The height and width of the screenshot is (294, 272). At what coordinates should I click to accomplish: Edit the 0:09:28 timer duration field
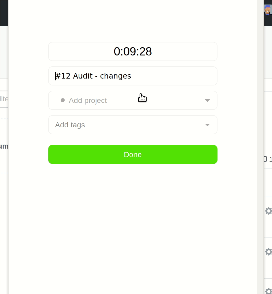(133, 51)
